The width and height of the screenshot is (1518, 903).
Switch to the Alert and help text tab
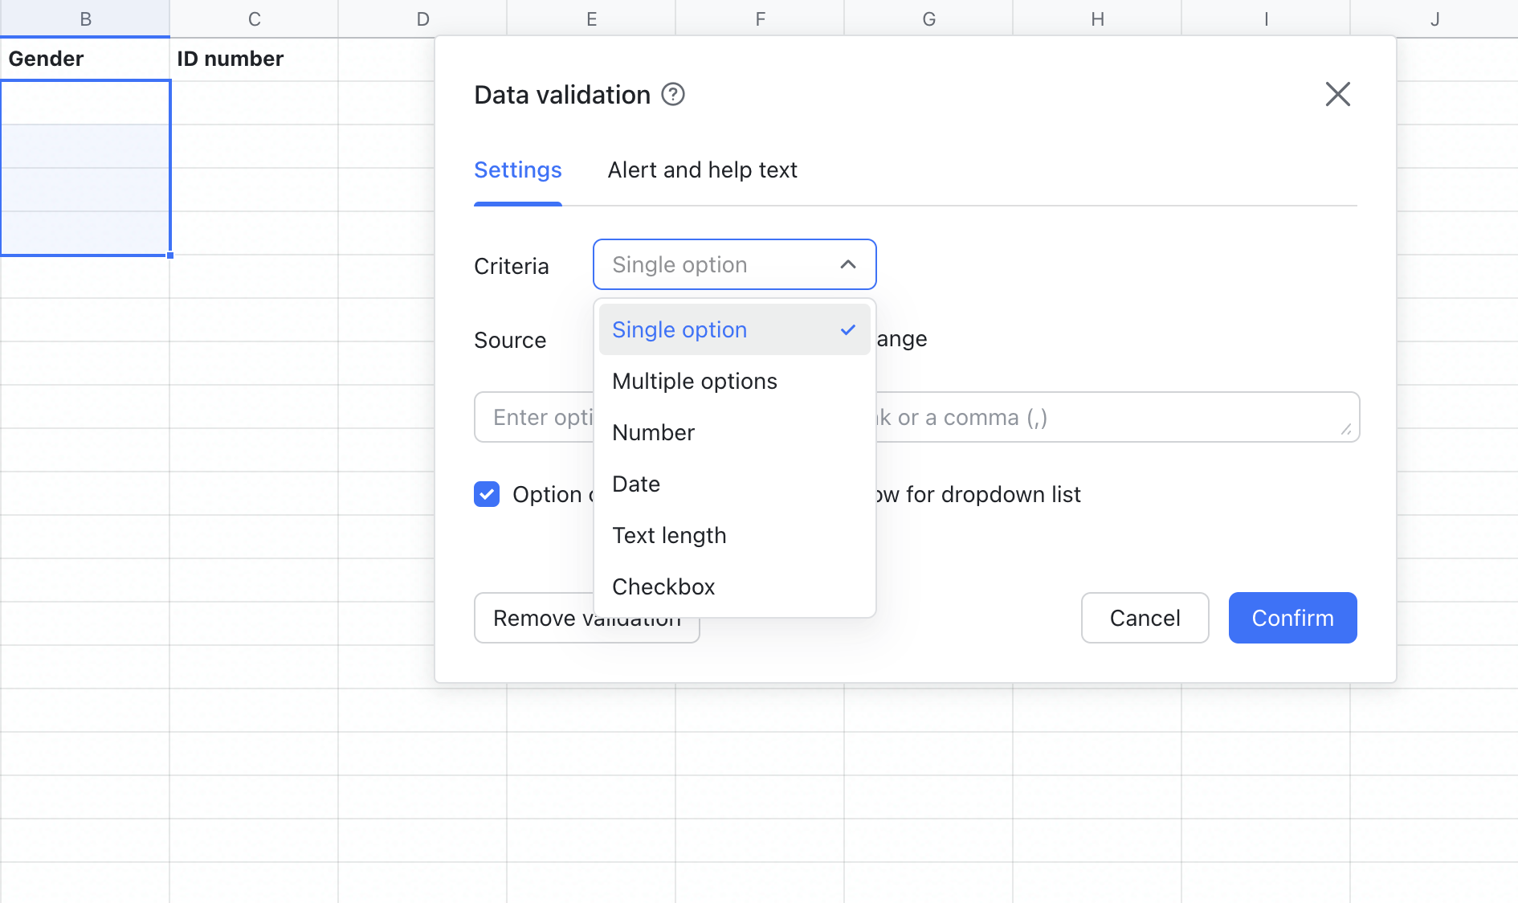click(x=702, y=170)
